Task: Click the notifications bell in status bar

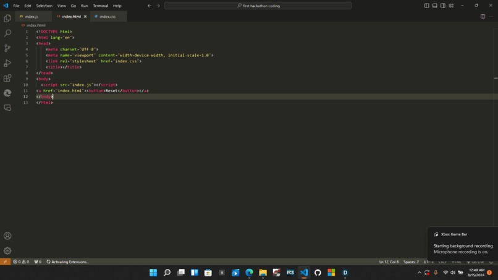Action: (491, 262)
